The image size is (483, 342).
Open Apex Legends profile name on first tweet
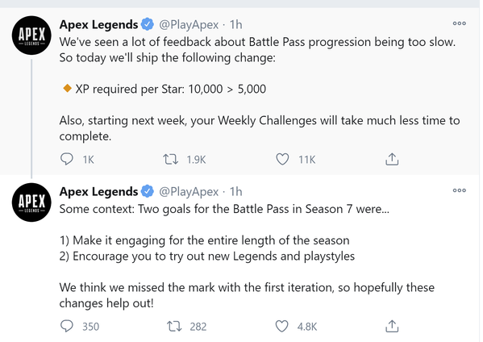(98, 25)
